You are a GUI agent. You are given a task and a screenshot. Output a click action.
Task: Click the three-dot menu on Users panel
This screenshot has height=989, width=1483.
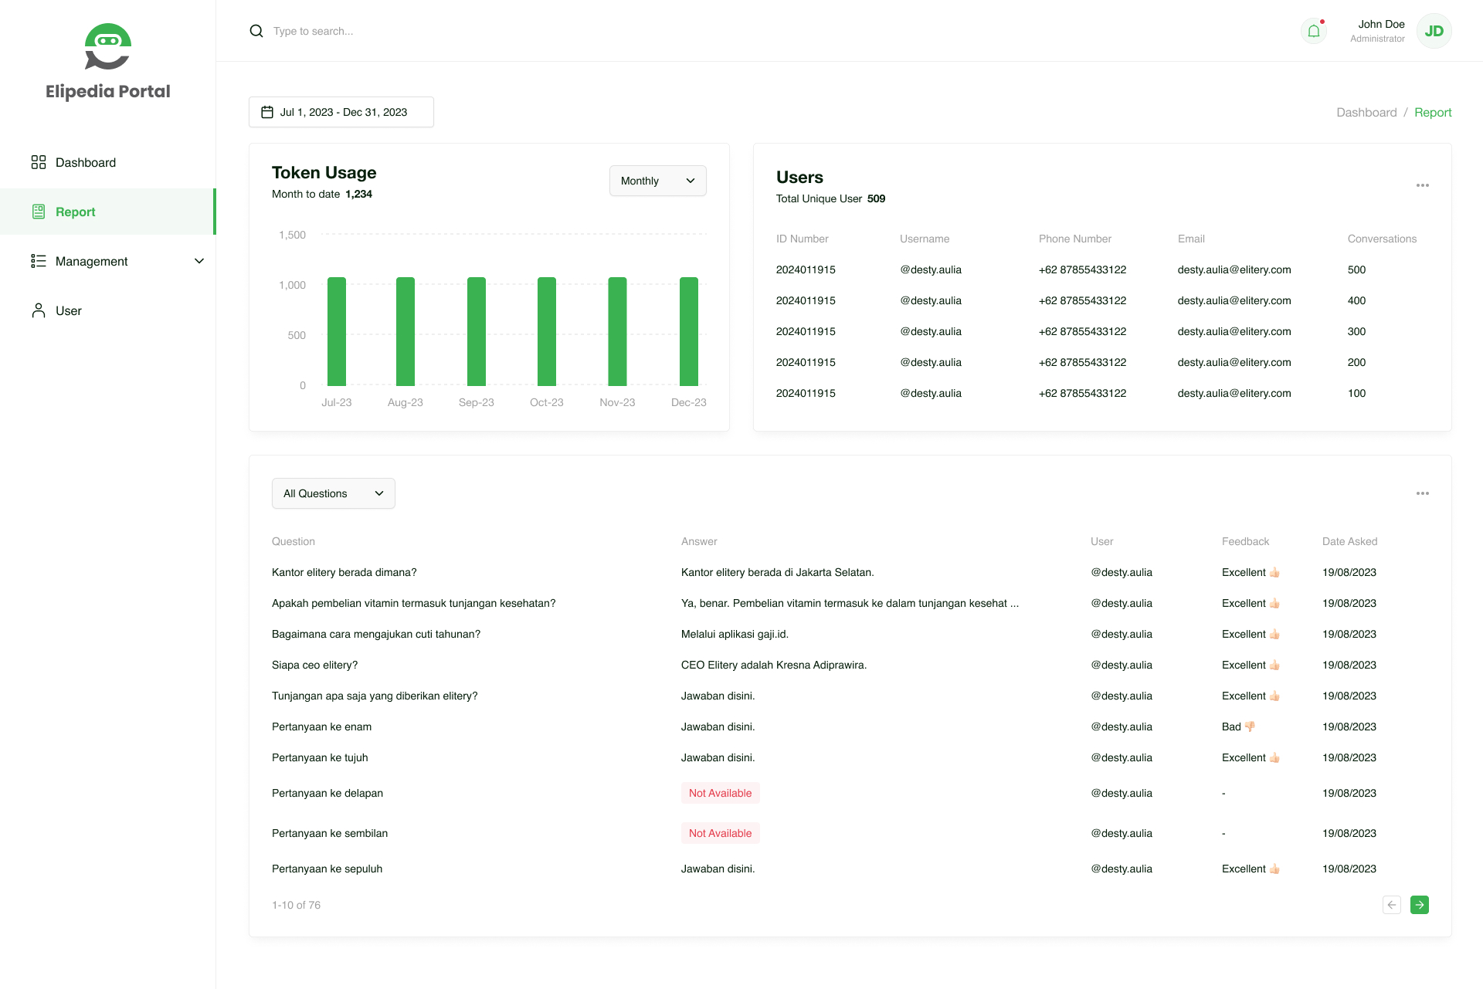1422,185
